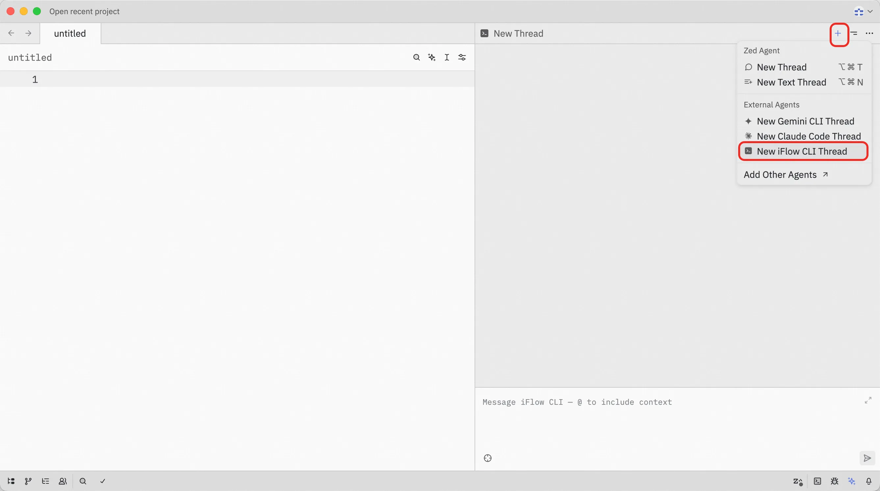
Task: Open inline assist sparkle icon
Action: [x=431, y=57]
